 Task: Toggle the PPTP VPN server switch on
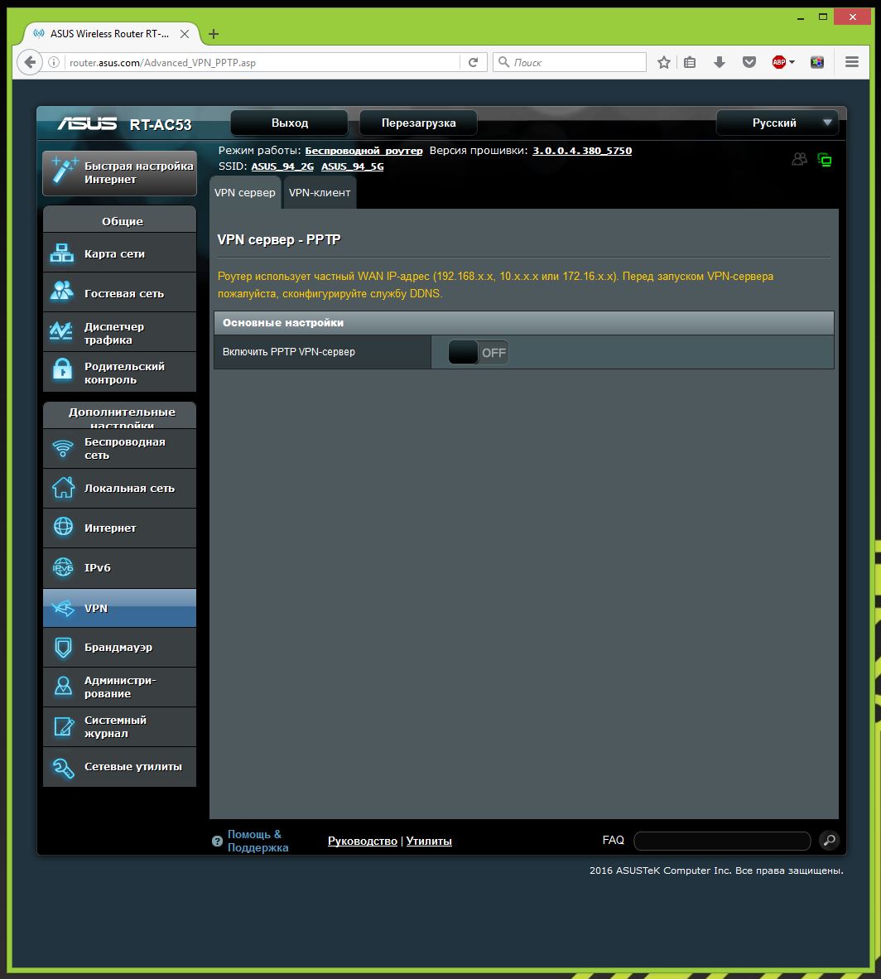(x=478, y=352)
